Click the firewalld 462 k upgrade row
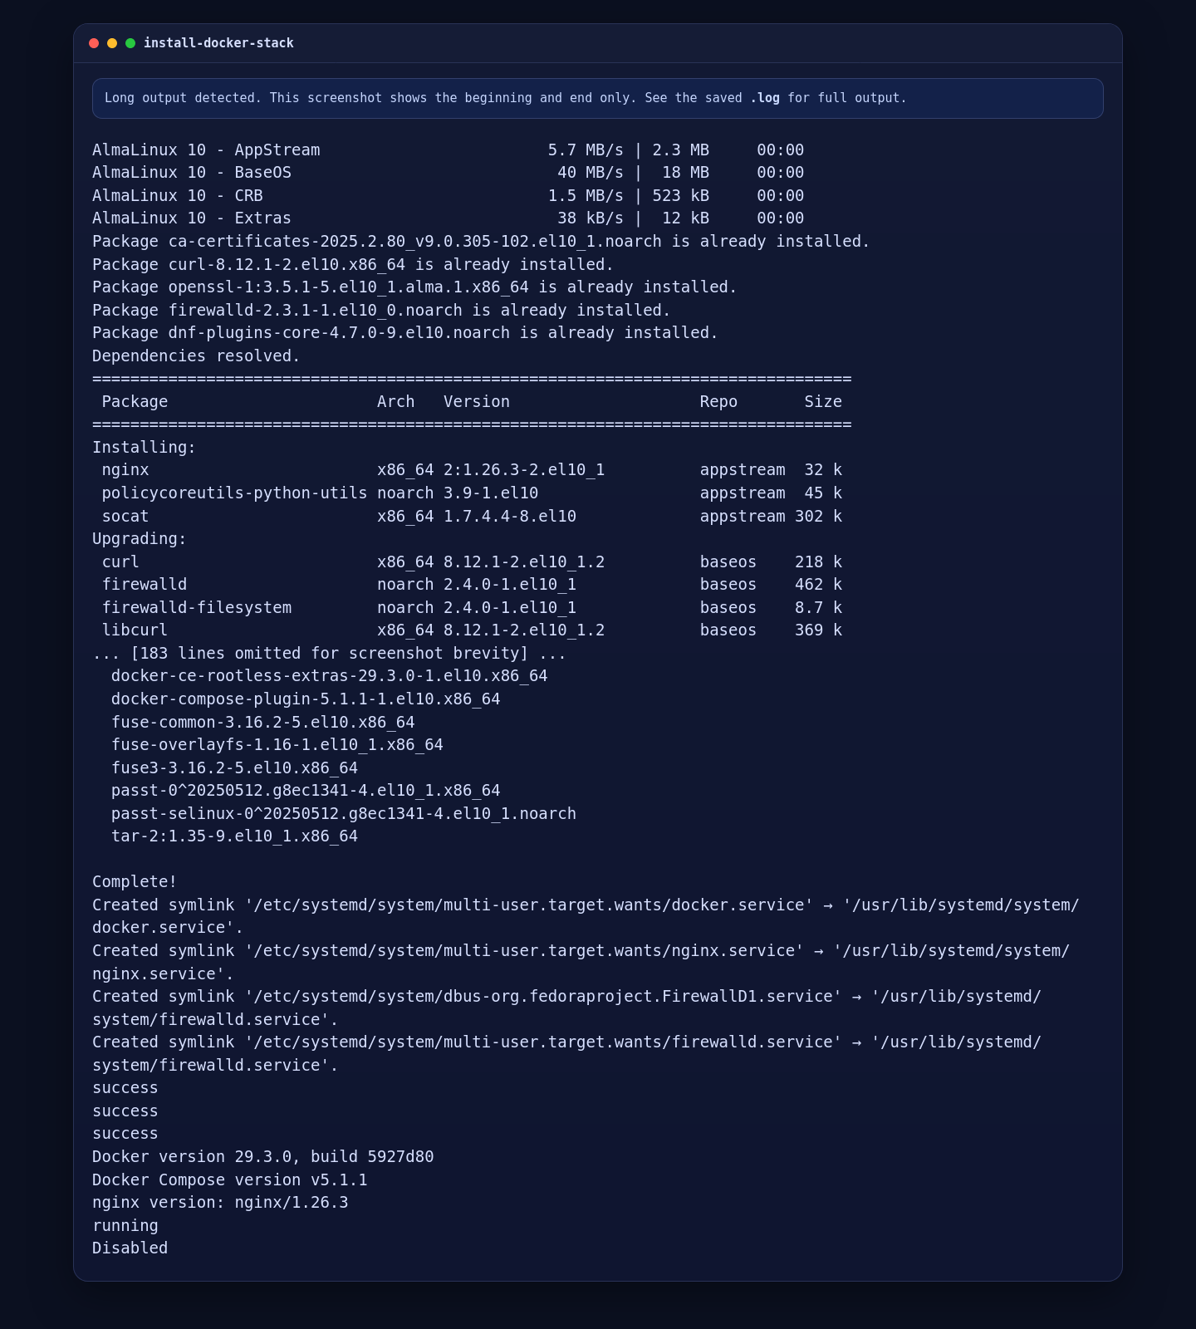The width and height of the screenshot is (1196, 1329). (x=472, y=585)
